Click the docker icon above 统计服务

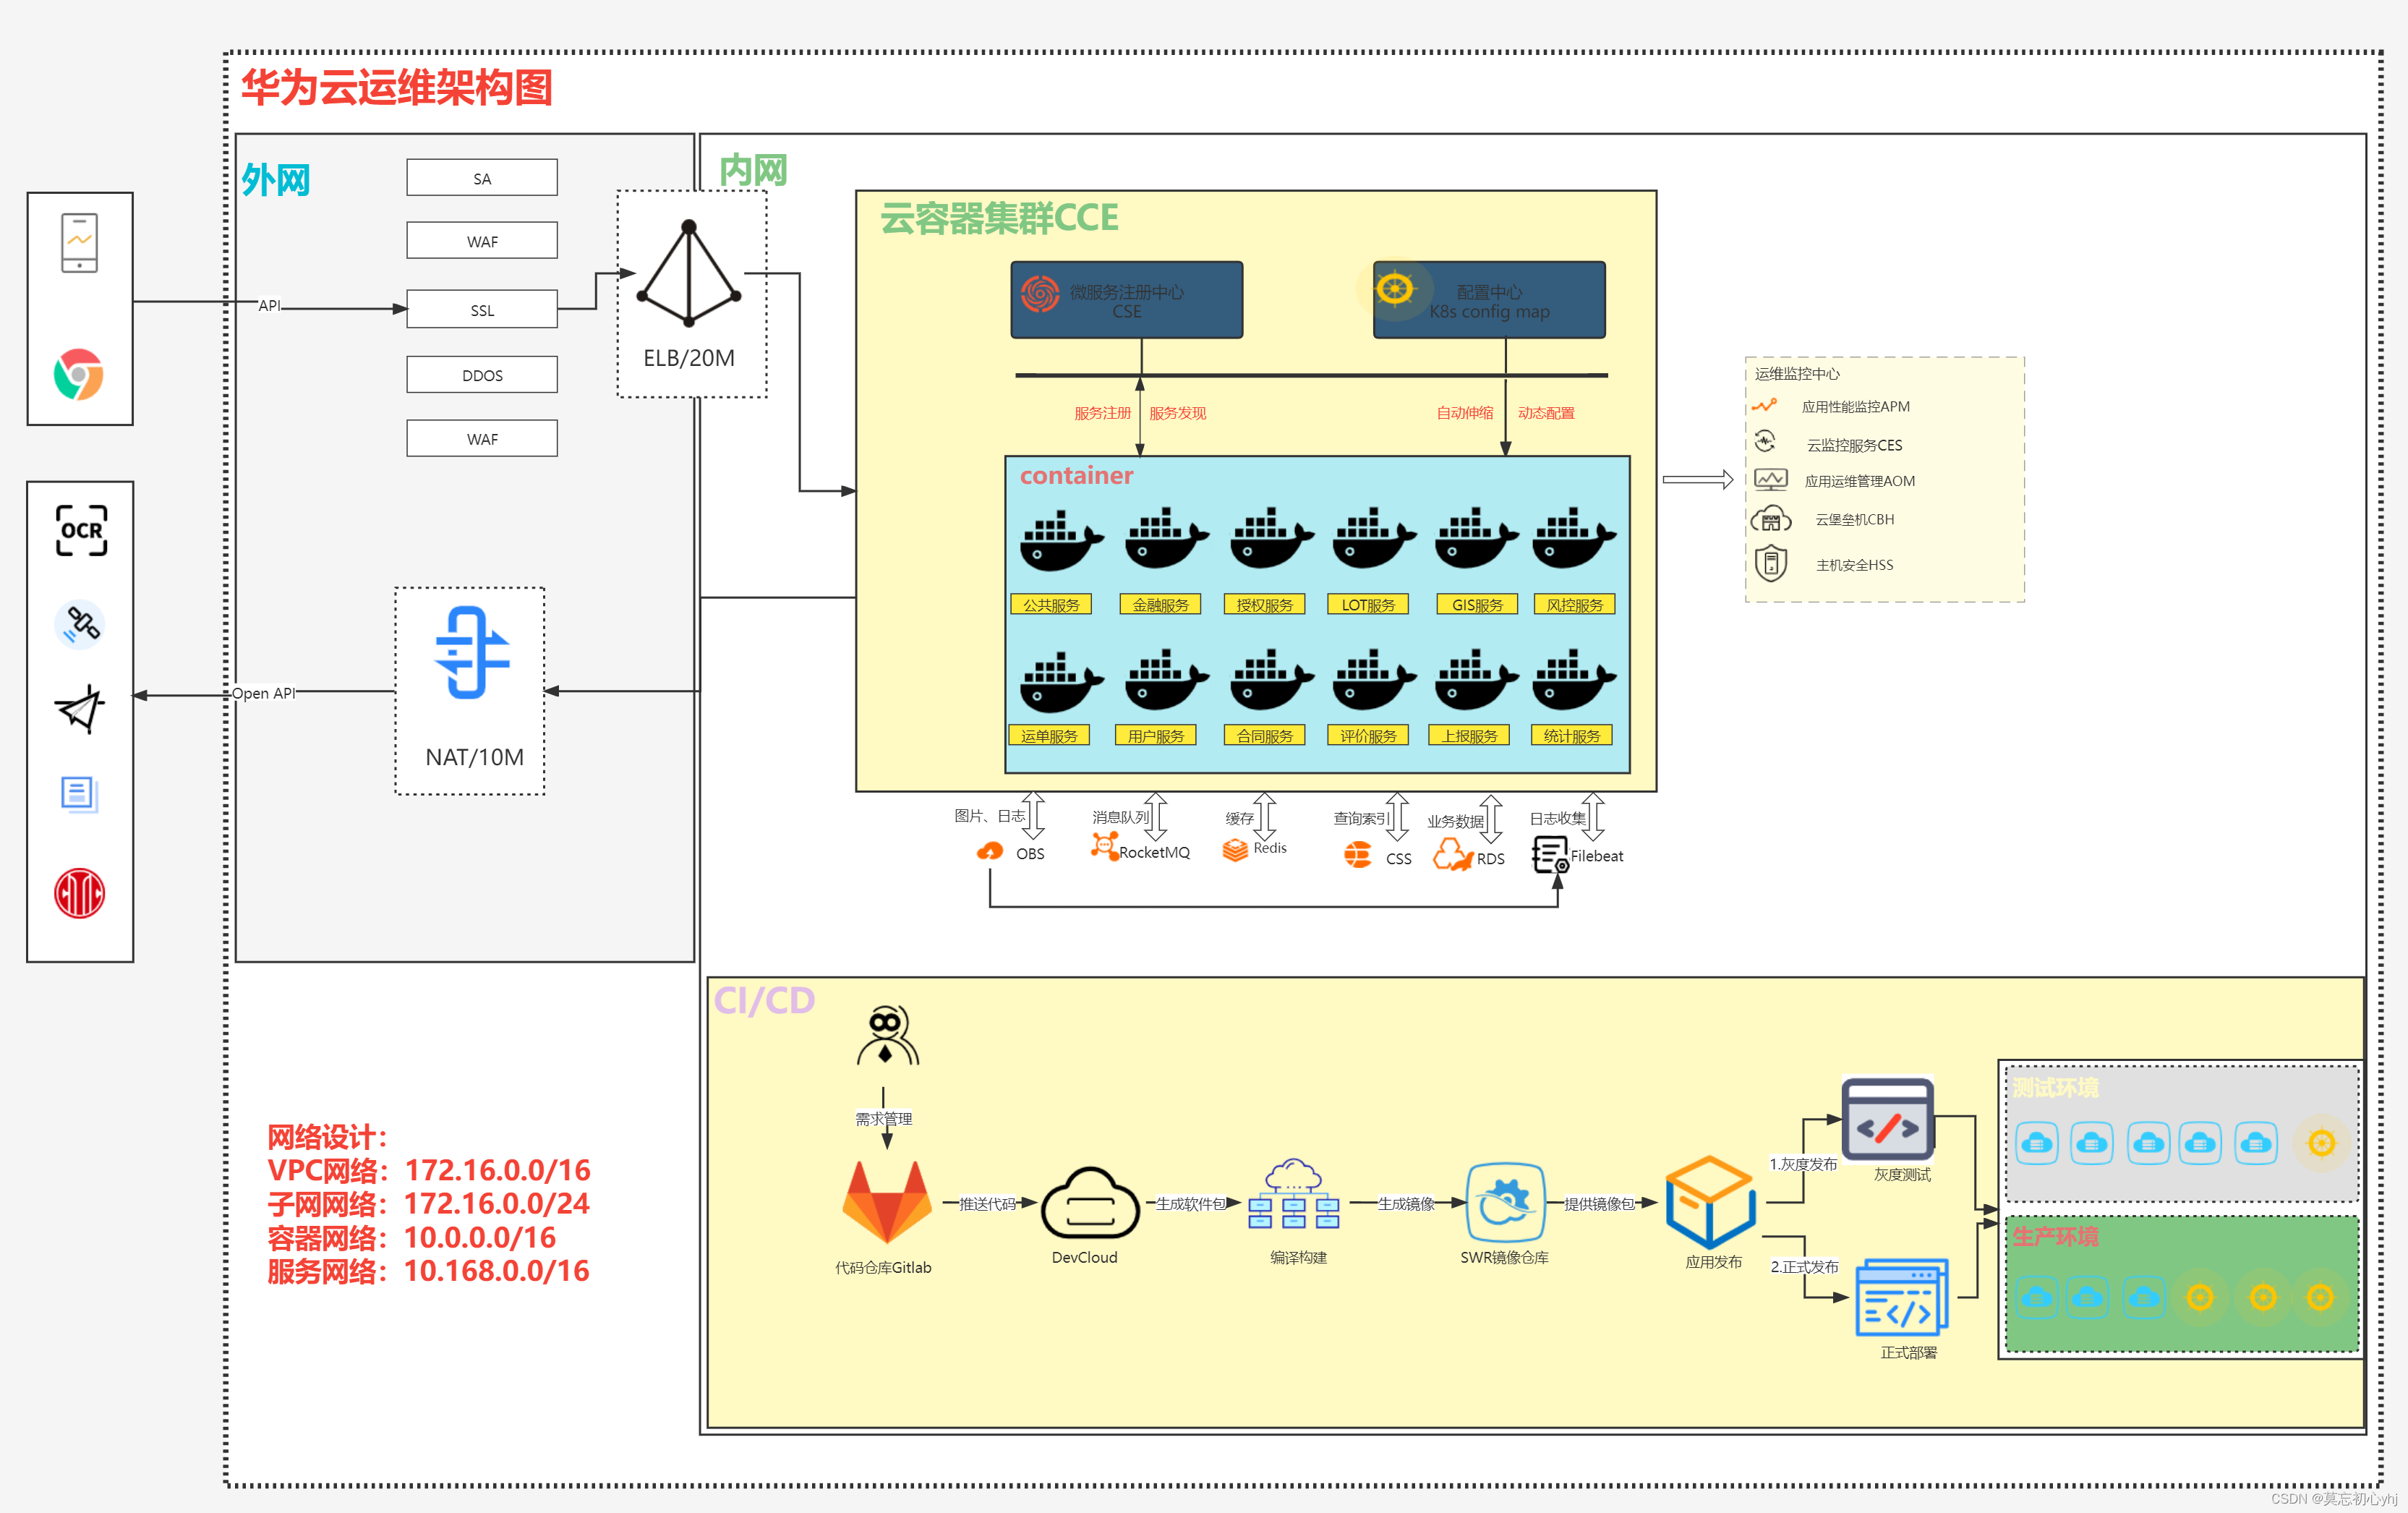(x=1574, y=679)
